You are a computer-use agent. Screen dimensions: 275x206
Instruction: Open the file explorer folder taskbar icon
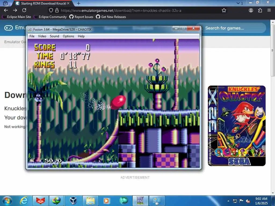[90, 201]
